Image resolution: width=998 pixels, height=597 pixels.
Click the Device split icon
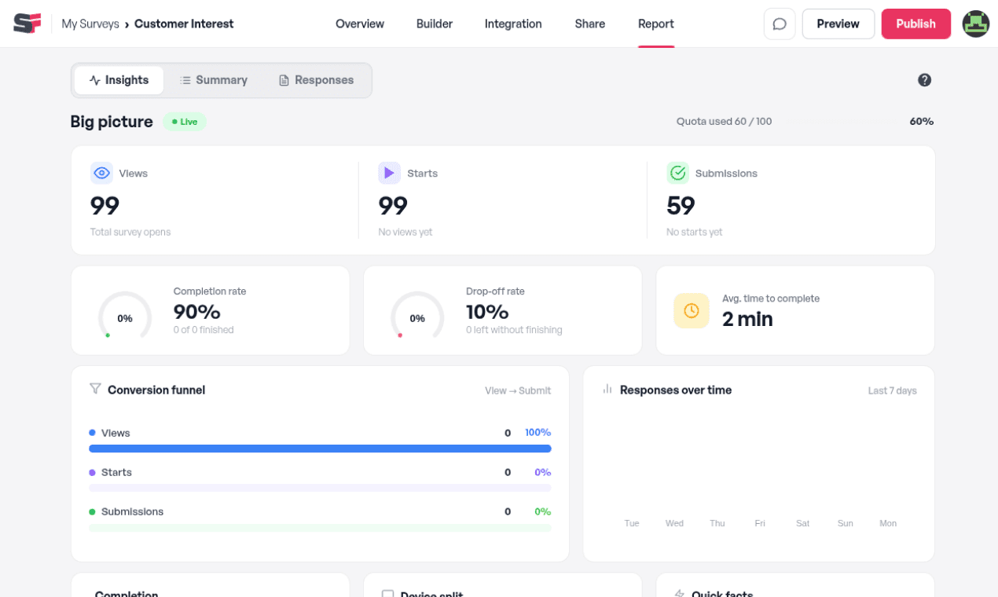(x=387, y=595)
